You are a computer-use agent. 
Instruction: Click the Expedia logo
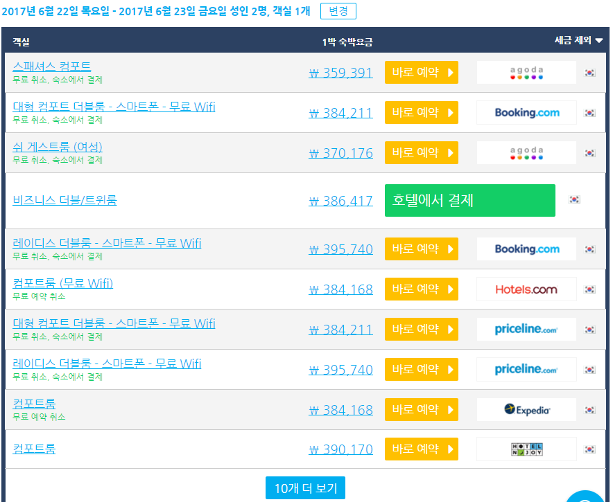pyautogui.click(x=526, y=409)
